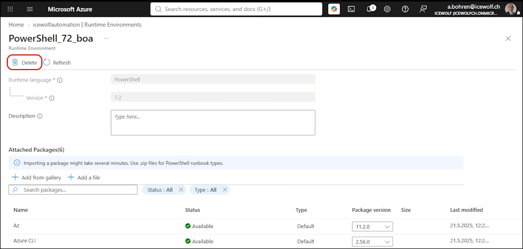Show info tooltip for Version
The width and height of the screenshot is (523, 249).
click(52, 98)
